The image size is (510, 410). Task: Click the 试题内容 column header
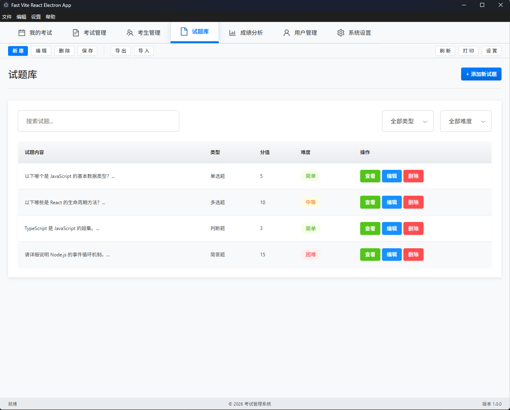pyautogui.click(x=34, y=152)
